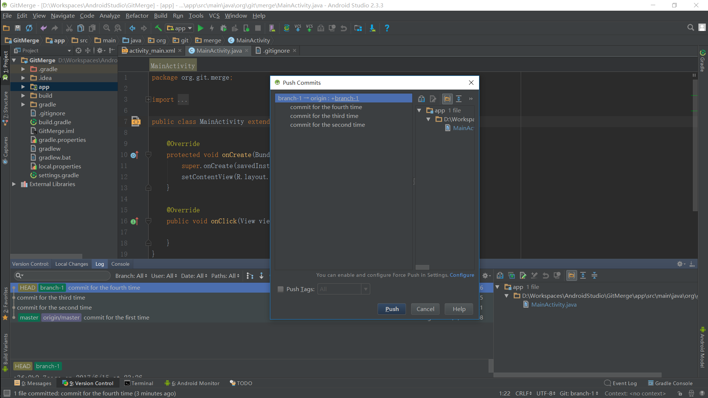The image size is (708, 398).
Task: Click the Stop square icon
Action: [x=258, y=28]
